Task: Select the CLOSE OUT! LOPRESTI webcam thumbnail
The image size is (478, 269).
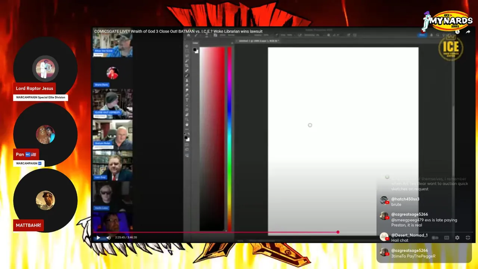Action: [x=112, y=103]
